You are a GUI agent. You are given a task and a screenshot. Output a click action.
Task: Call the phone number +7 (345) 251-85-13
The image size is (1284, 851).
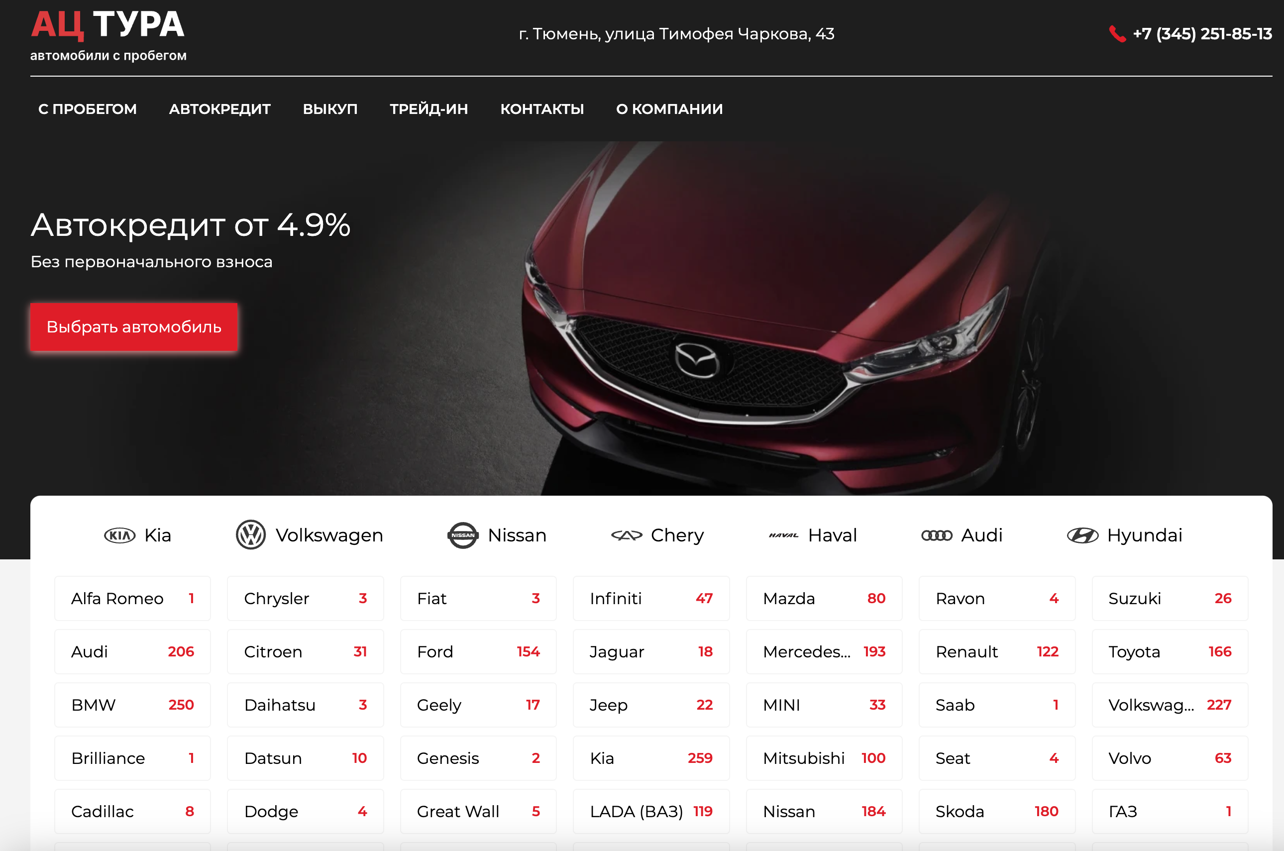click(x=1202, y=34)
